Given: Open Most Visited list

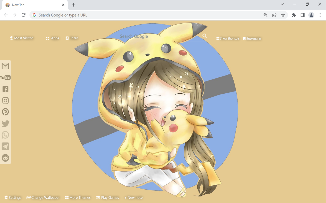Looking at the screenshot, I should coord(22,38).
